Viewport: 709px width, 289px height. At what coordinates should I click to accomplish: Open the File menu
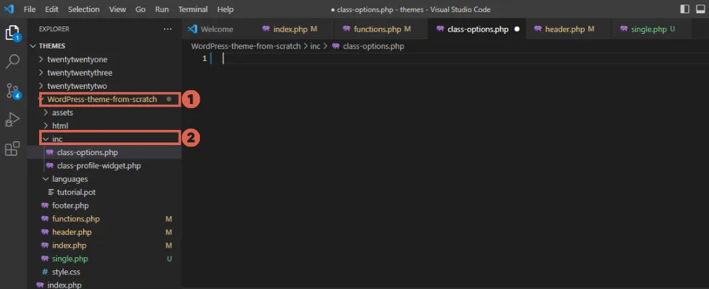[x=30, y=9]
